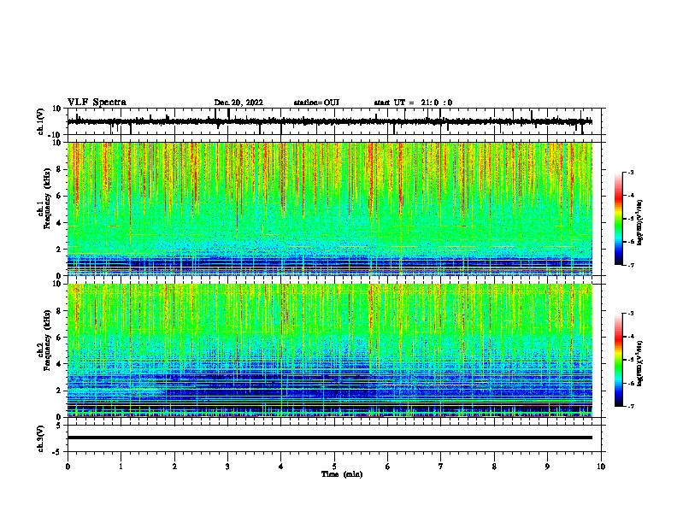Screen dimensions: 677x523
Task: Click time axis tick label "0"
Action: tap(68, 467)
